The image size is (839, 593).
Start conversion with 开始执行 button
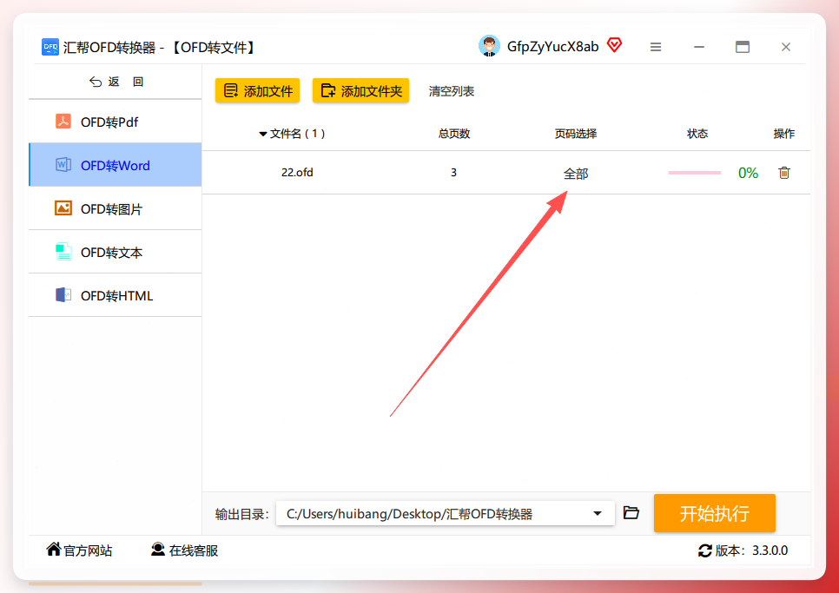point(714,513)
